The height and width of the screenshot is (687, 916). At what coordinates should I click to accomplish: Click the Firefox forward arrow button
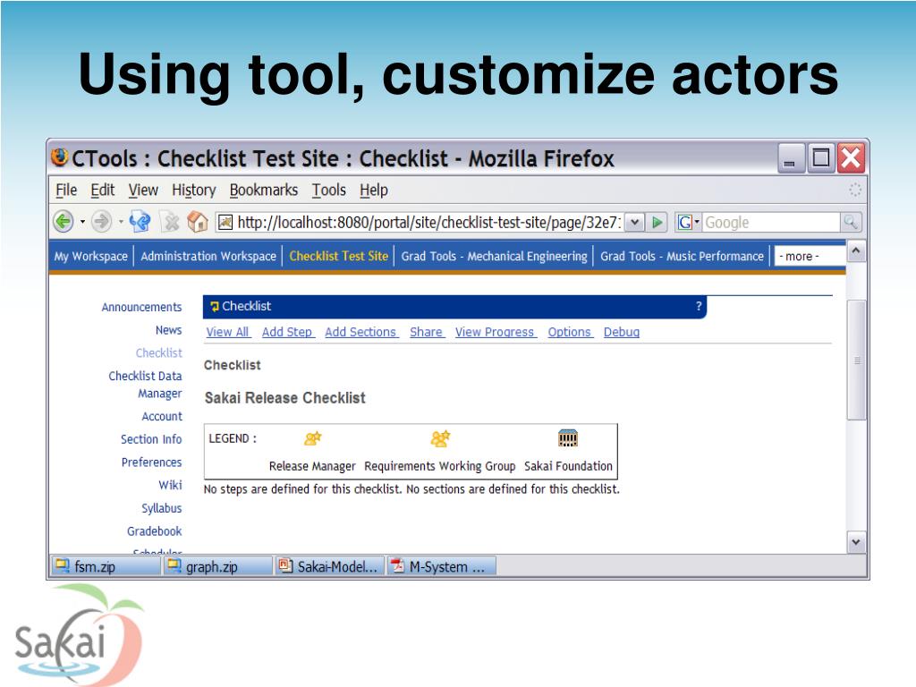102,222
